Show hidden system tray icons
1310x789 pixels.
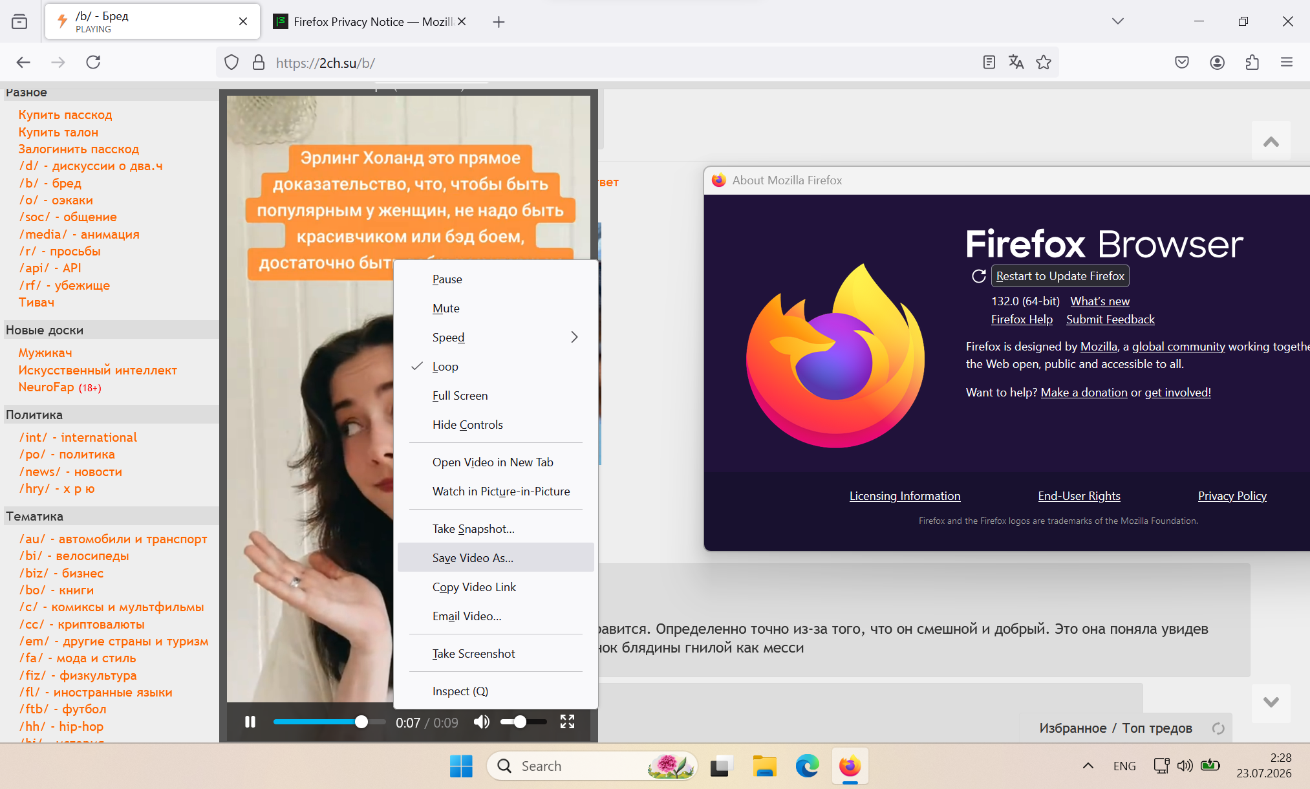coord(1088,766)
